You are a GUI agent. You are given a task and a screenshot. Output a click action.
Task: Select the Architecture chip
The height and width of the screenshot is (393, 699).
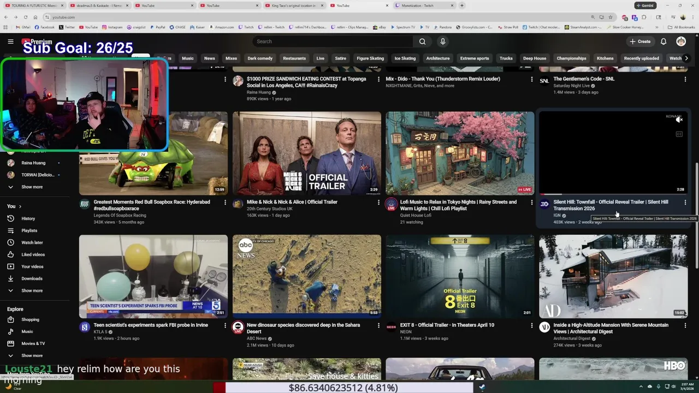[438, 58]
